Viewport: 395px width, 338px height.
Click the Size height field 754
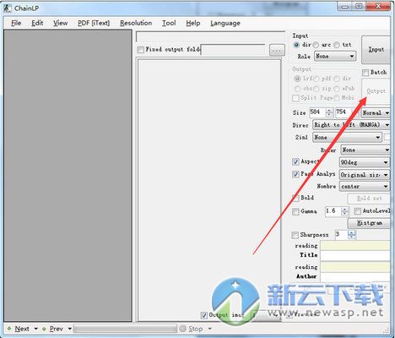[344, 112]
